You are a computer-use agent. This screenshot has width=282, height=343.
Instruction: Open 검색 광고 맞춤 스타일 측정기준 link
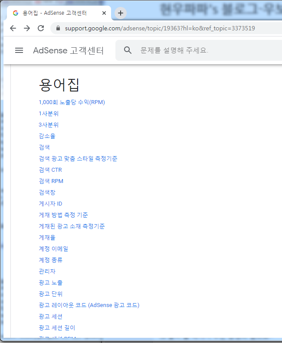pyautogui.click(x=78, y=159)
